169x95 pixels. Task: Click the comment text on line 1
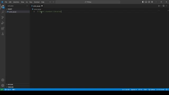49,12
